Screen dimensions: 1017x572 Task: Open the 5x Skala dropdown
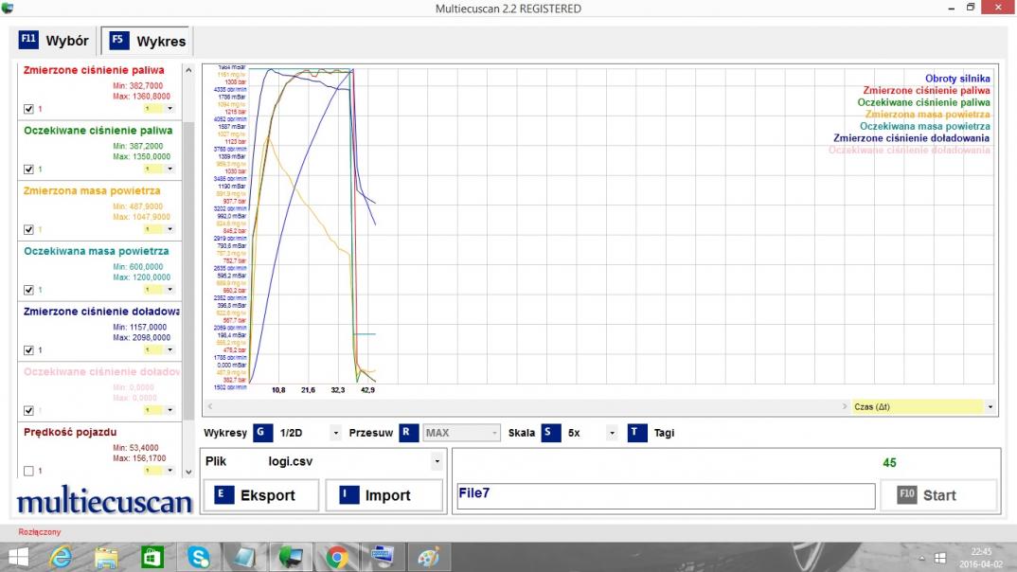tap(612, 433)
